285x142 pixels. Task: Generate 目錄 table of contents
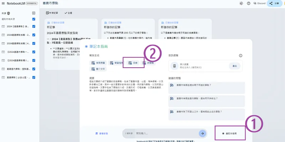[x=133, y=63]
